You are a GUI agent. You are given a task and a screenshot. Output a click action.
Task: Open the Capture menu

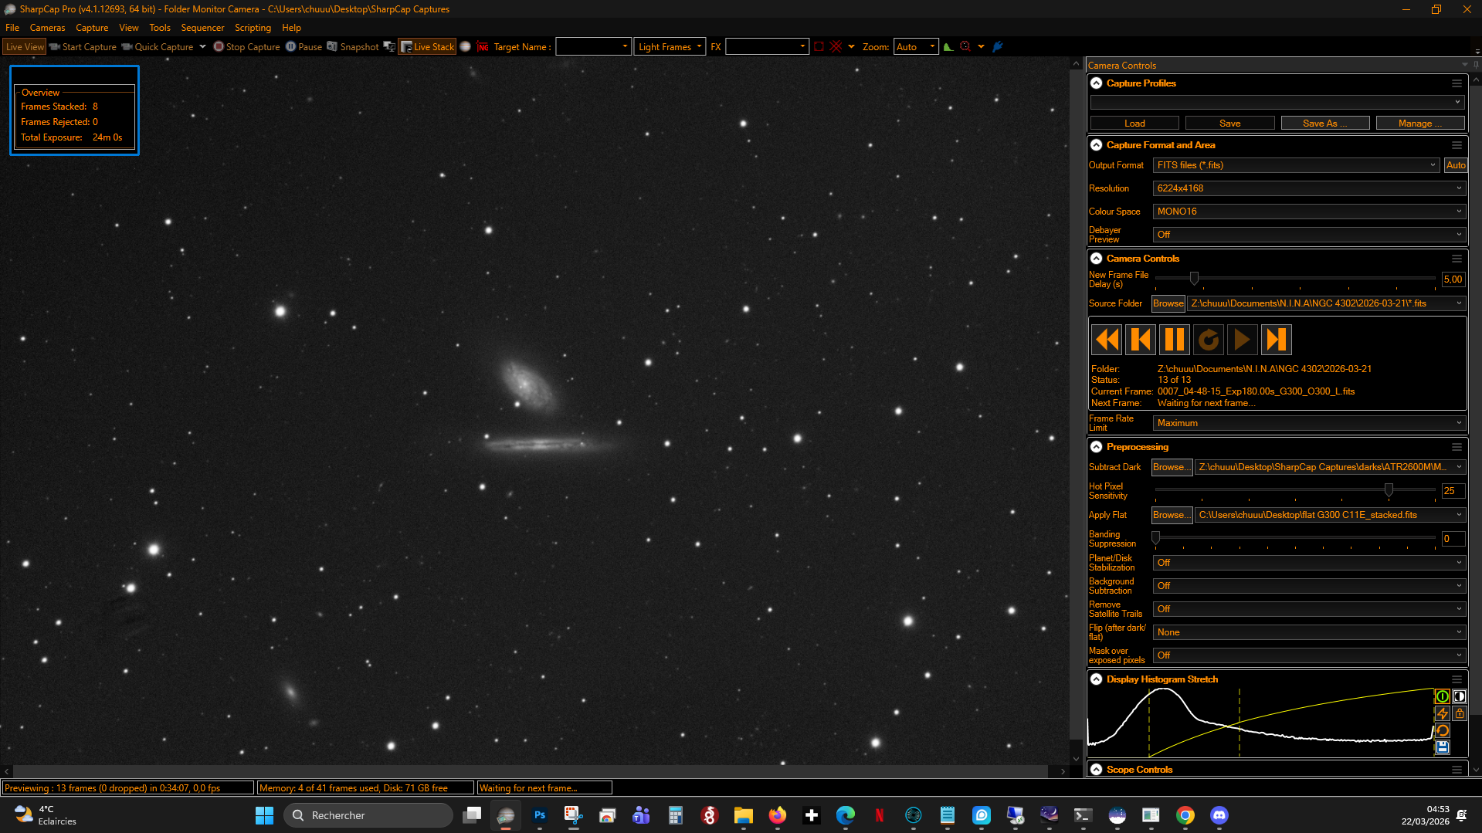(x=92, y=28)
